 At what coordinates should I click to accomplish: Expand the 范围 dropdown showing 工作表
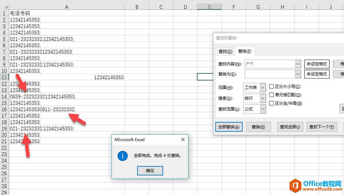click(263, 88)
